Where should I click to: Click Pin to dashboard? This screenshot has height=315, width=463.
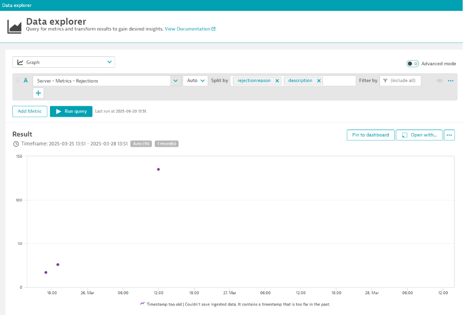click(370, 135)
